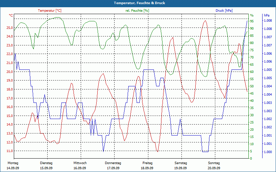Click the green '40' humidity axis value
The height and width of the screenshot is (172, 276).
tap(252, 100)
